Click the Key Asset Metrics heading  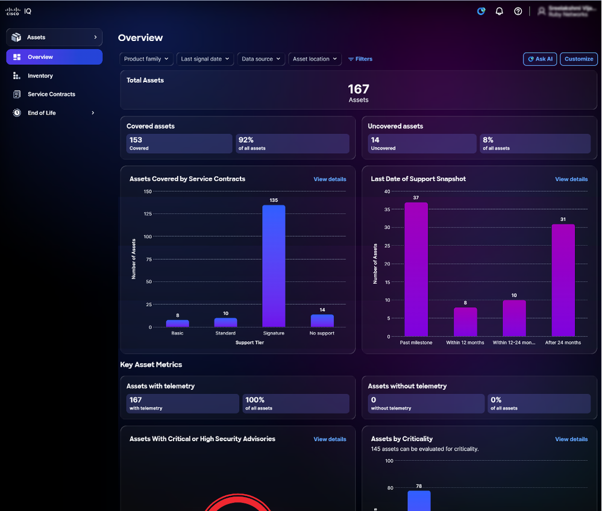point(151,365)
